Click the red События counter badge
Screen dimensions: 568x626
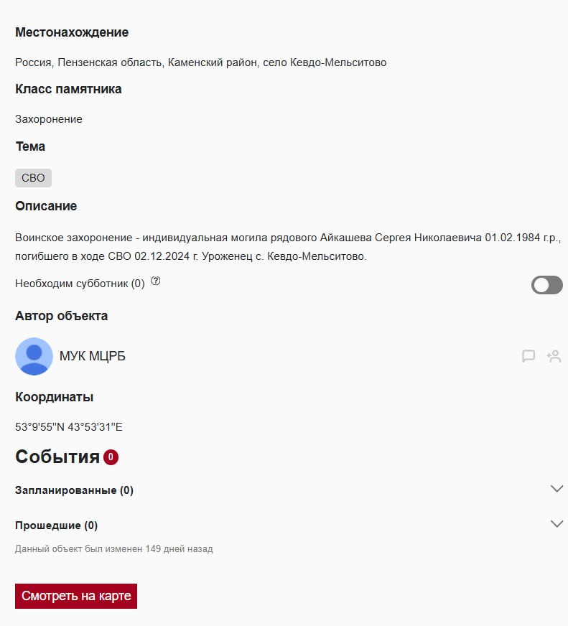click(x=111, y=457)
